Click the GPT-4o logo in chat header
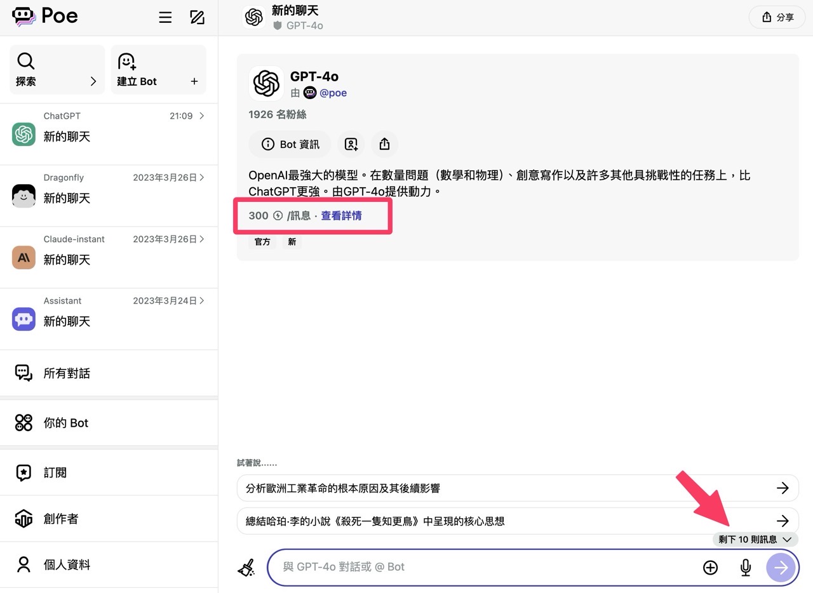The width and height of the screenshot is (813, 593). pos(254,17)
